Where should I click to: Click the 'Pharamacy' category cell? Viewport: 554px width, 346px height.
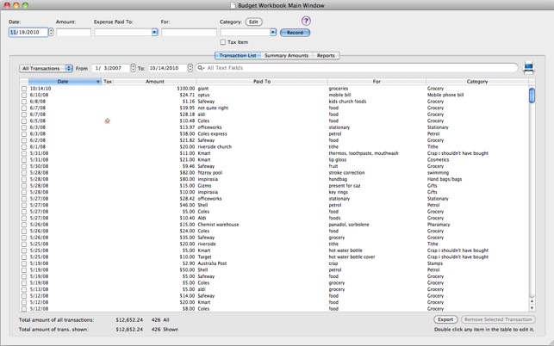tap(439, 225)
